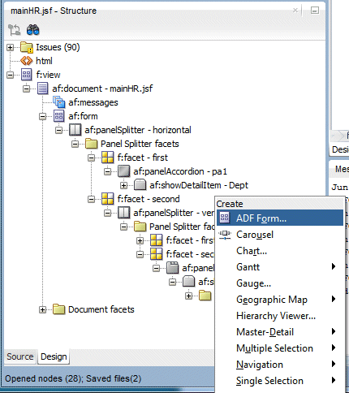
Task: Click the af:showDetailItem - Dept icon
Action: 140,185
